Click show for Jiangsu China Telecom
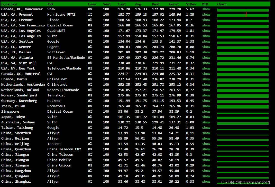 (206, 155)
